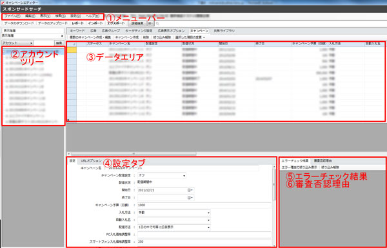This screenshot has width=387, height=248.
Task: Expand the アカウント dropdown
Action: (17, 43)
